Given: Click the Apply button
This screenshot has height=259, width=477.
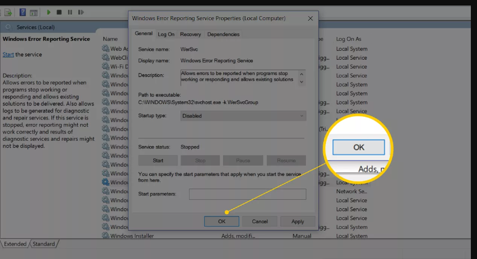Looking at the screenshot, I should [297, 222].
